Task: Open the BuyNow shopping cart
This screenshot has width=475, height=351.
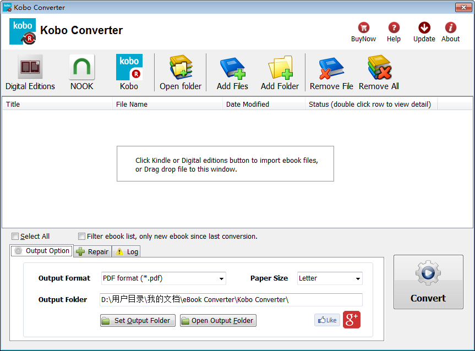Action: (x=363, y=32)
